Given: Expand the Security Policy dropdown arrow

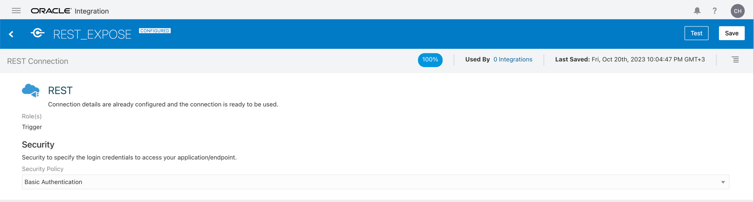Looking at the screenshot, I should pyautogui.click(x=723, y=182).
